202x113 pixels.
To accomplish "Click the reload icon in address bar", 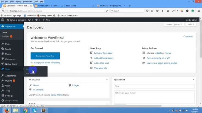I will click(107, 11).
